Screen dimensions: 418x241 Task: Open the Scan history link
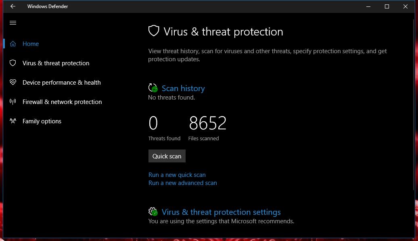(x=183, y=88)
